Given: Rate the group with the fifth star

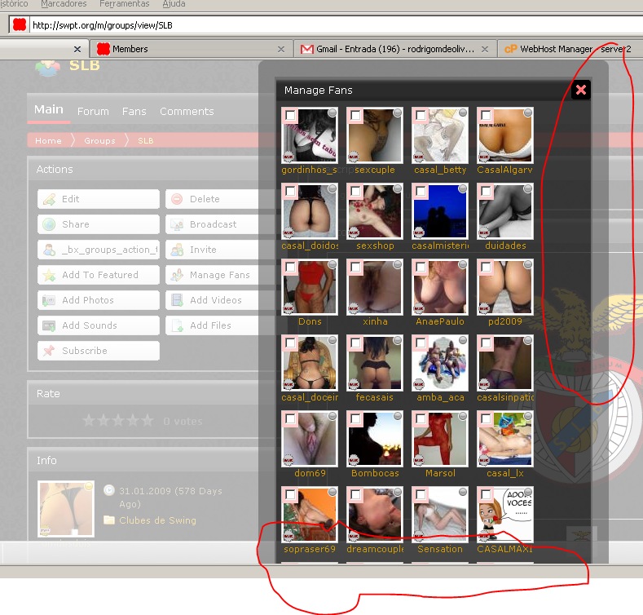Looking at the screenshot, I should click(x=148, y=421).
